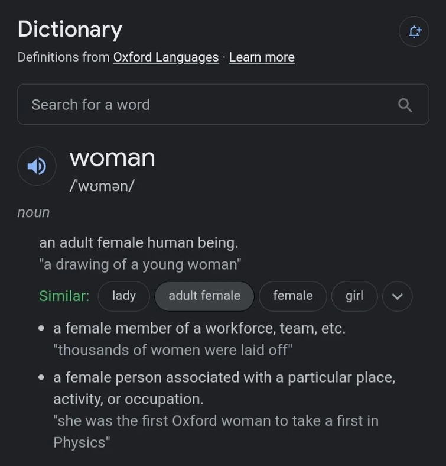Click the bell notification icon
Viewport: 446px width, 466px height.
click(x=414, y=31)
